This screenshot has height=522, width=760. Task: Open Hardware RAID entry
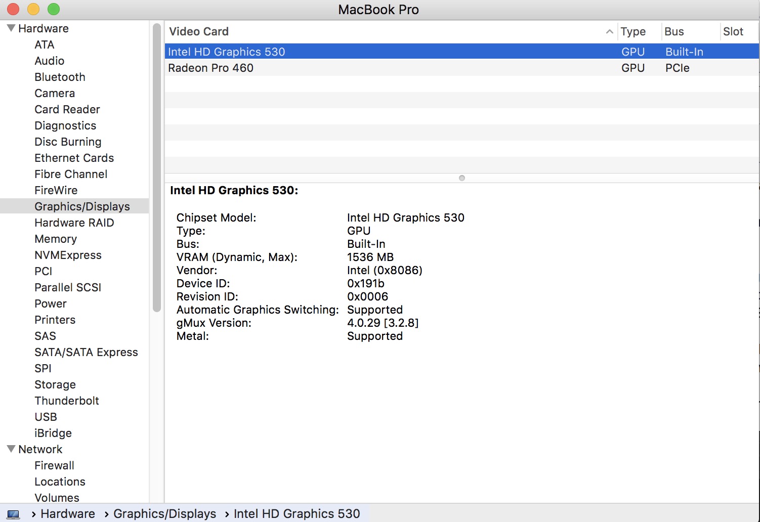tap(74, 223)
